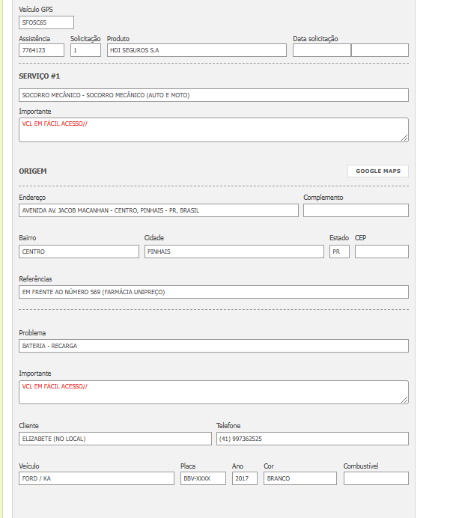450x518 pixels.
Task: Click the Bairro field showing Centro
Action: click(79, 252)
